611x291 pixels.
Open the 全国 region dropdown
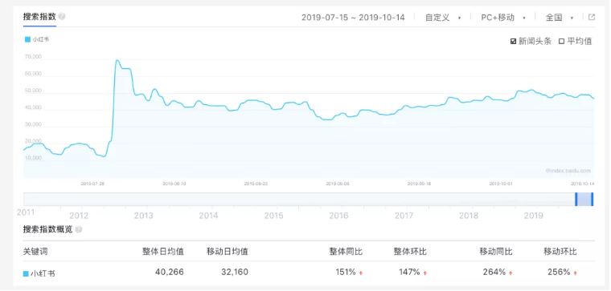(x=560, y=18)
